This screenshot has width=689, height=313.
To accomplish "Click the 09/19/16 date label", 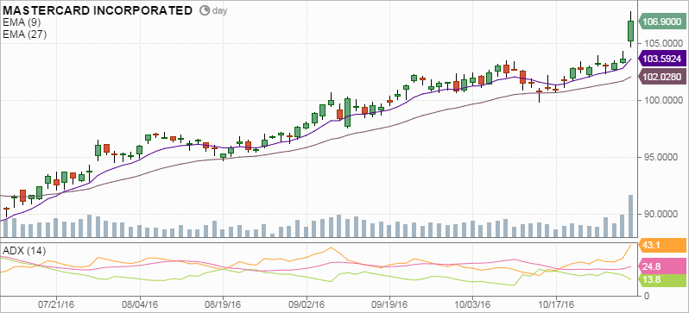I will [x=389, y=304].
